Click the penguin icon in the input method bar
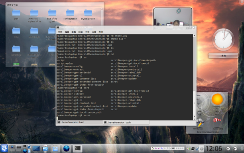Screen dimensions: 244x153 (x=152, y=148)
